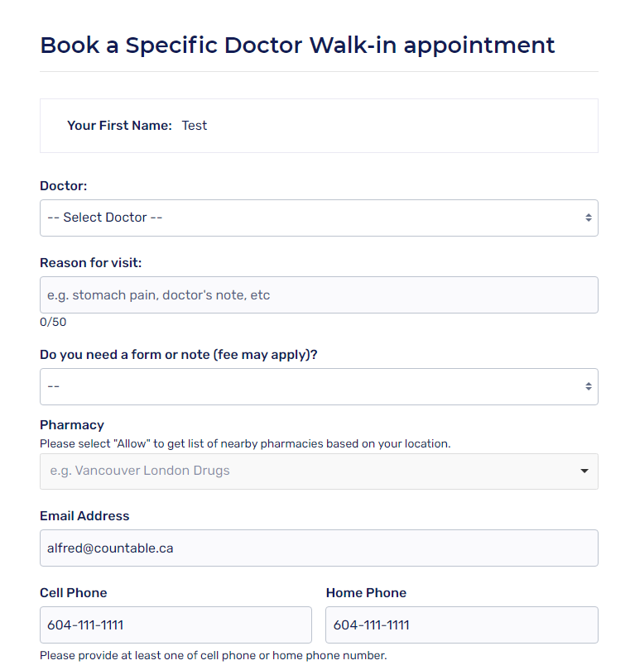
Task: Click the Home Phone number field
Action: point(461,625)
